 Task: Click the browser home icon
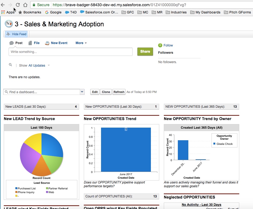click(25, 5)
